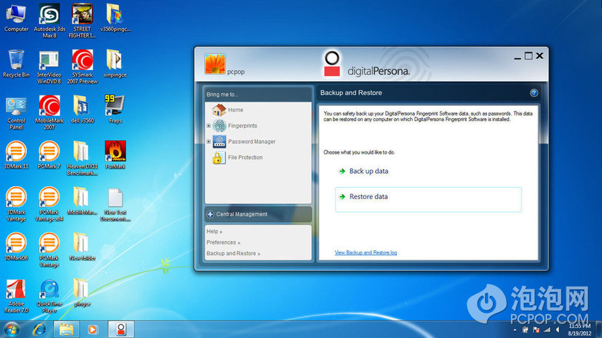This screenshot has height=338, width=602.
Task: Select the New Text Document file
Action: pos(115,204)
